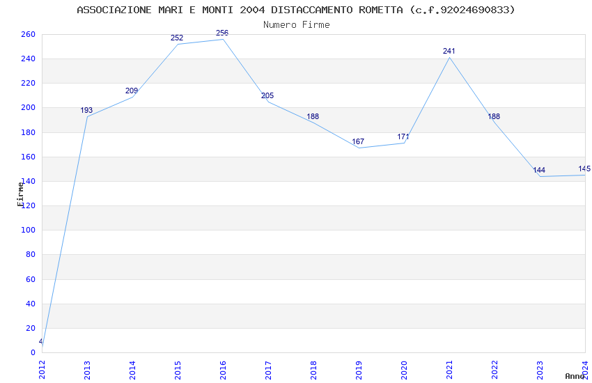This screenshot has height=383, width=592.
Task: Select the 145 data label for 2024
Action: click(584, 169)
